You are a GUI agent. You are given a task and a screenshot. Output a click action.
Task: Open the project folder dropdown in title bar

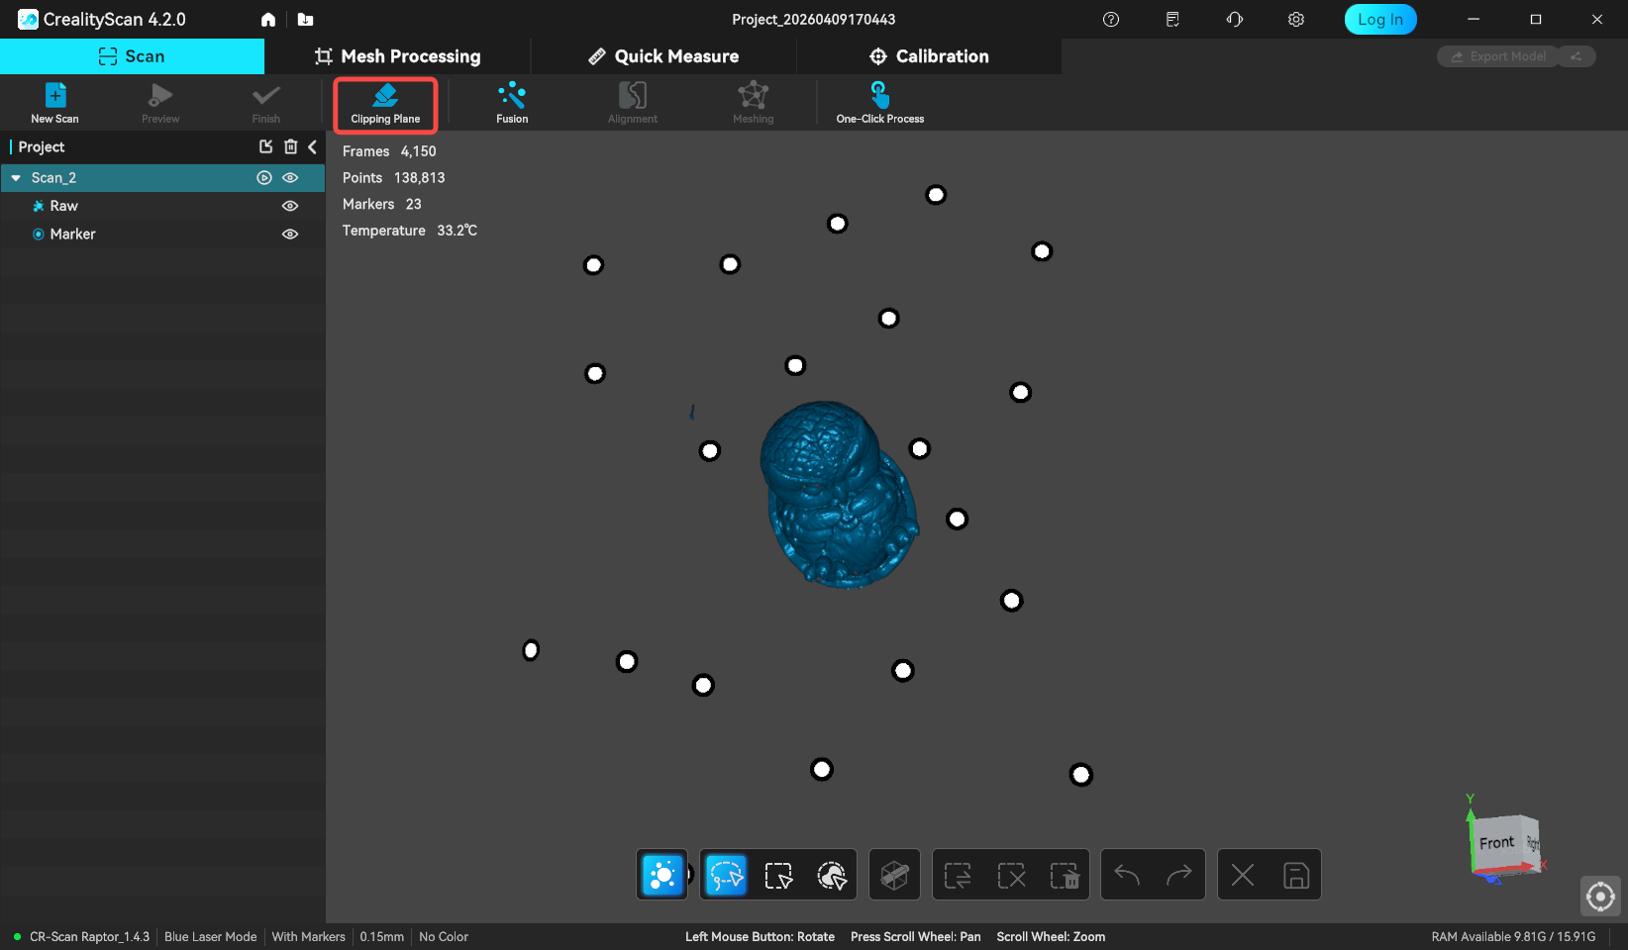[305, 20]
